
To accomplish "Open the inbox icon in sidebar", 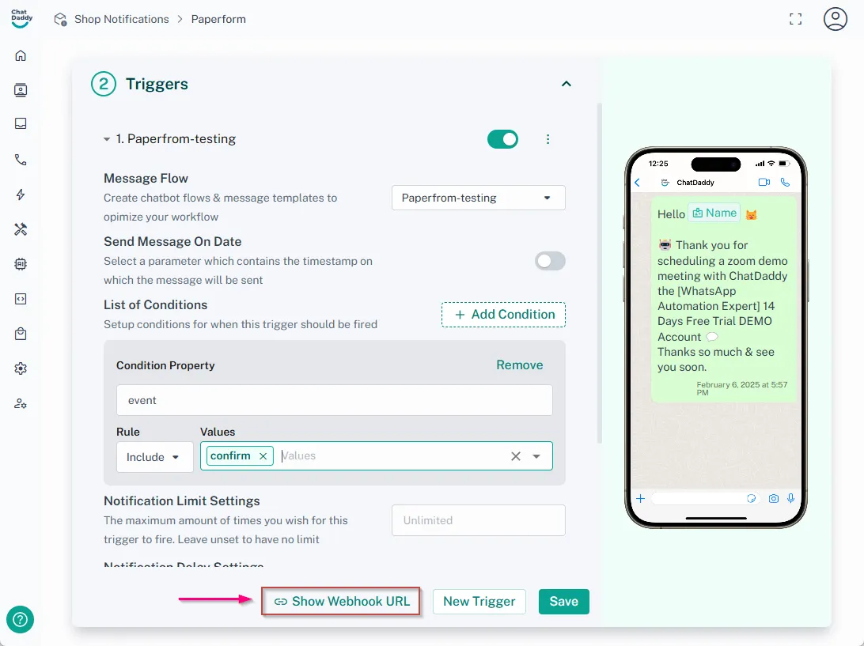I will tap(21, 124).
